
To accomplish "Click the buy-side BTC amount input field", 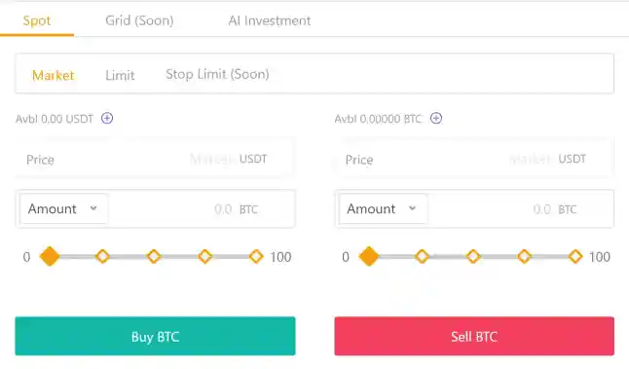I will coord(202,208).
